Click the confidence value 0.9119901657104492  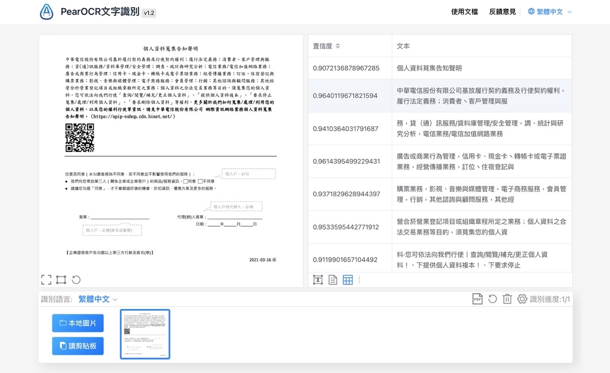[x=345, y=260]
